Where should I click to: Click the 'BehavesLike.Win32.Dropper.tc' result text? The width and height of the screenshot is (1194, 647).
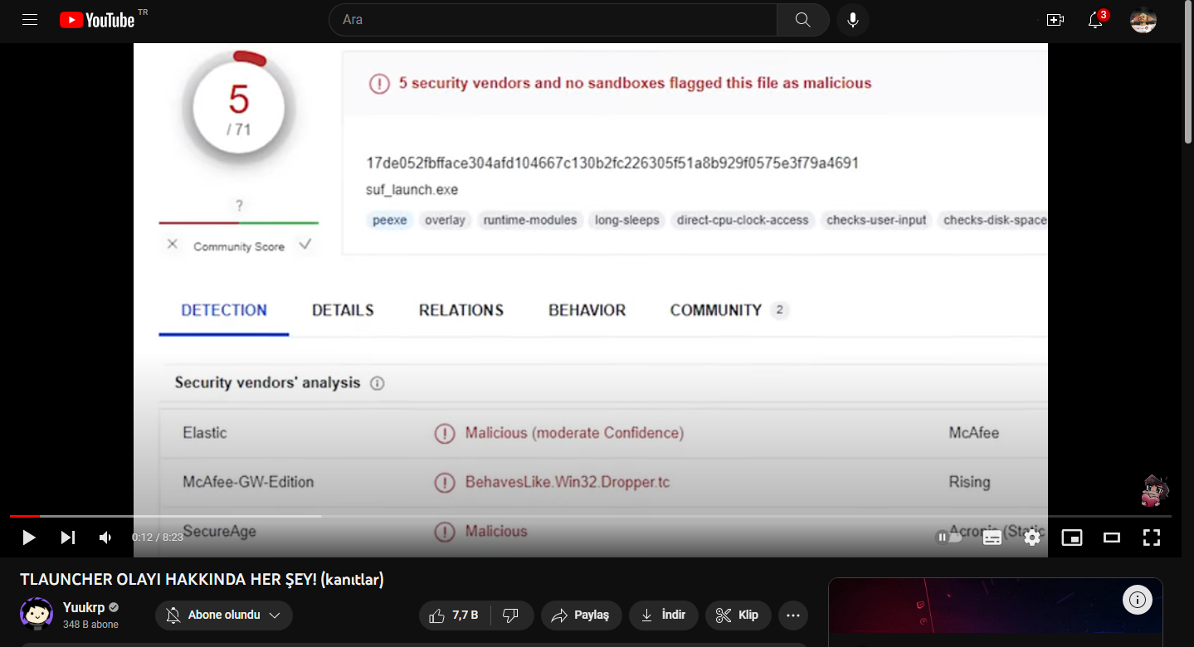(568, 482)
